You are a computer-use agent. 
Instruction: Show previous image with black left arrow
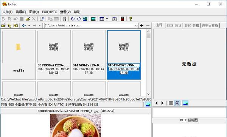[x=156, y=103]
